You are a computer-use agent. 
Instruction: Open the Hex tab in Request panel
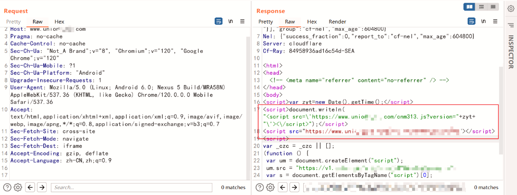coord(60,22)
